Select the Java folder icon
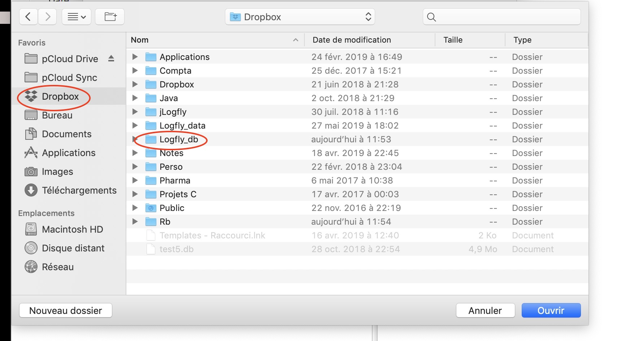 tap(151, 98)
